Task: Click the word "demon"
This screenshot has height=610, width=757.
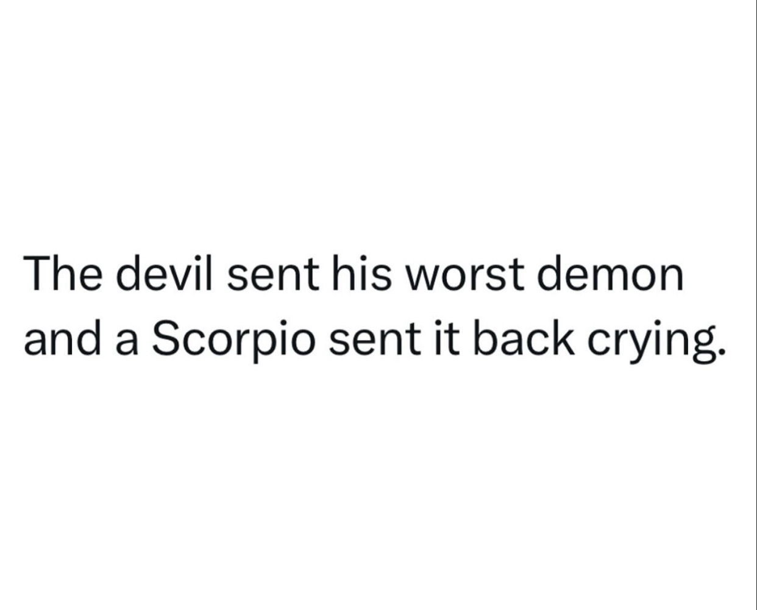Action: click(x=610, y=274)
